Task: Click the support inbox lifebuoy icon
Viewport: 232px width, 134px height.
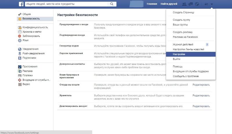Action: [20, 80]
